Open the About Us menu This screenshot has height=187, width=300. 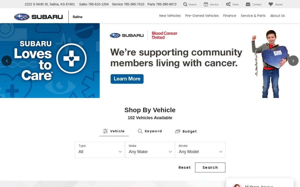(x=277, y=16)
